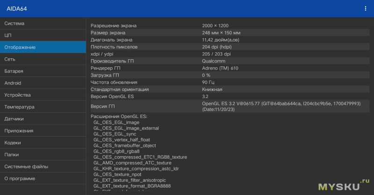Open the three-dot overflow menu
The image size is (374, 195).
tap(366, 8)
